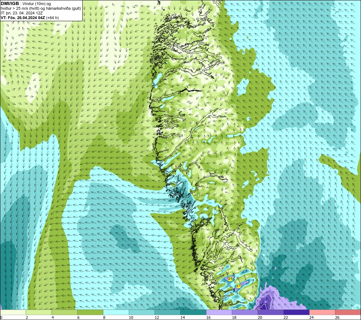This screenshot has height=320, width=361.
Task: Select the 12–14 m/s teal scale swatch
Action: tap(168, 312)
